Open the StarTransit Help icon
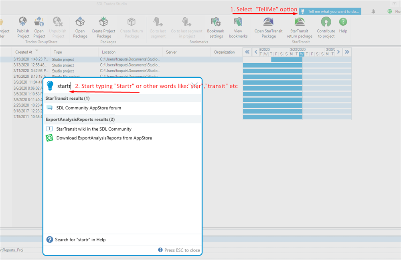Viewport: 401px width, 260px height. click(x=343, y=22)
